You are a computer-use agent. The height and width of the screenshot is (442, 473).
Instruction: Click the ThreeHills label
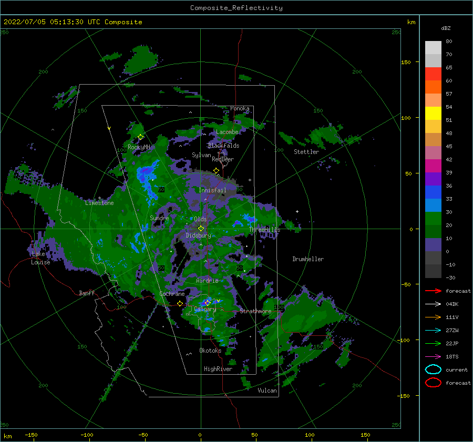(x=264, y=230)
